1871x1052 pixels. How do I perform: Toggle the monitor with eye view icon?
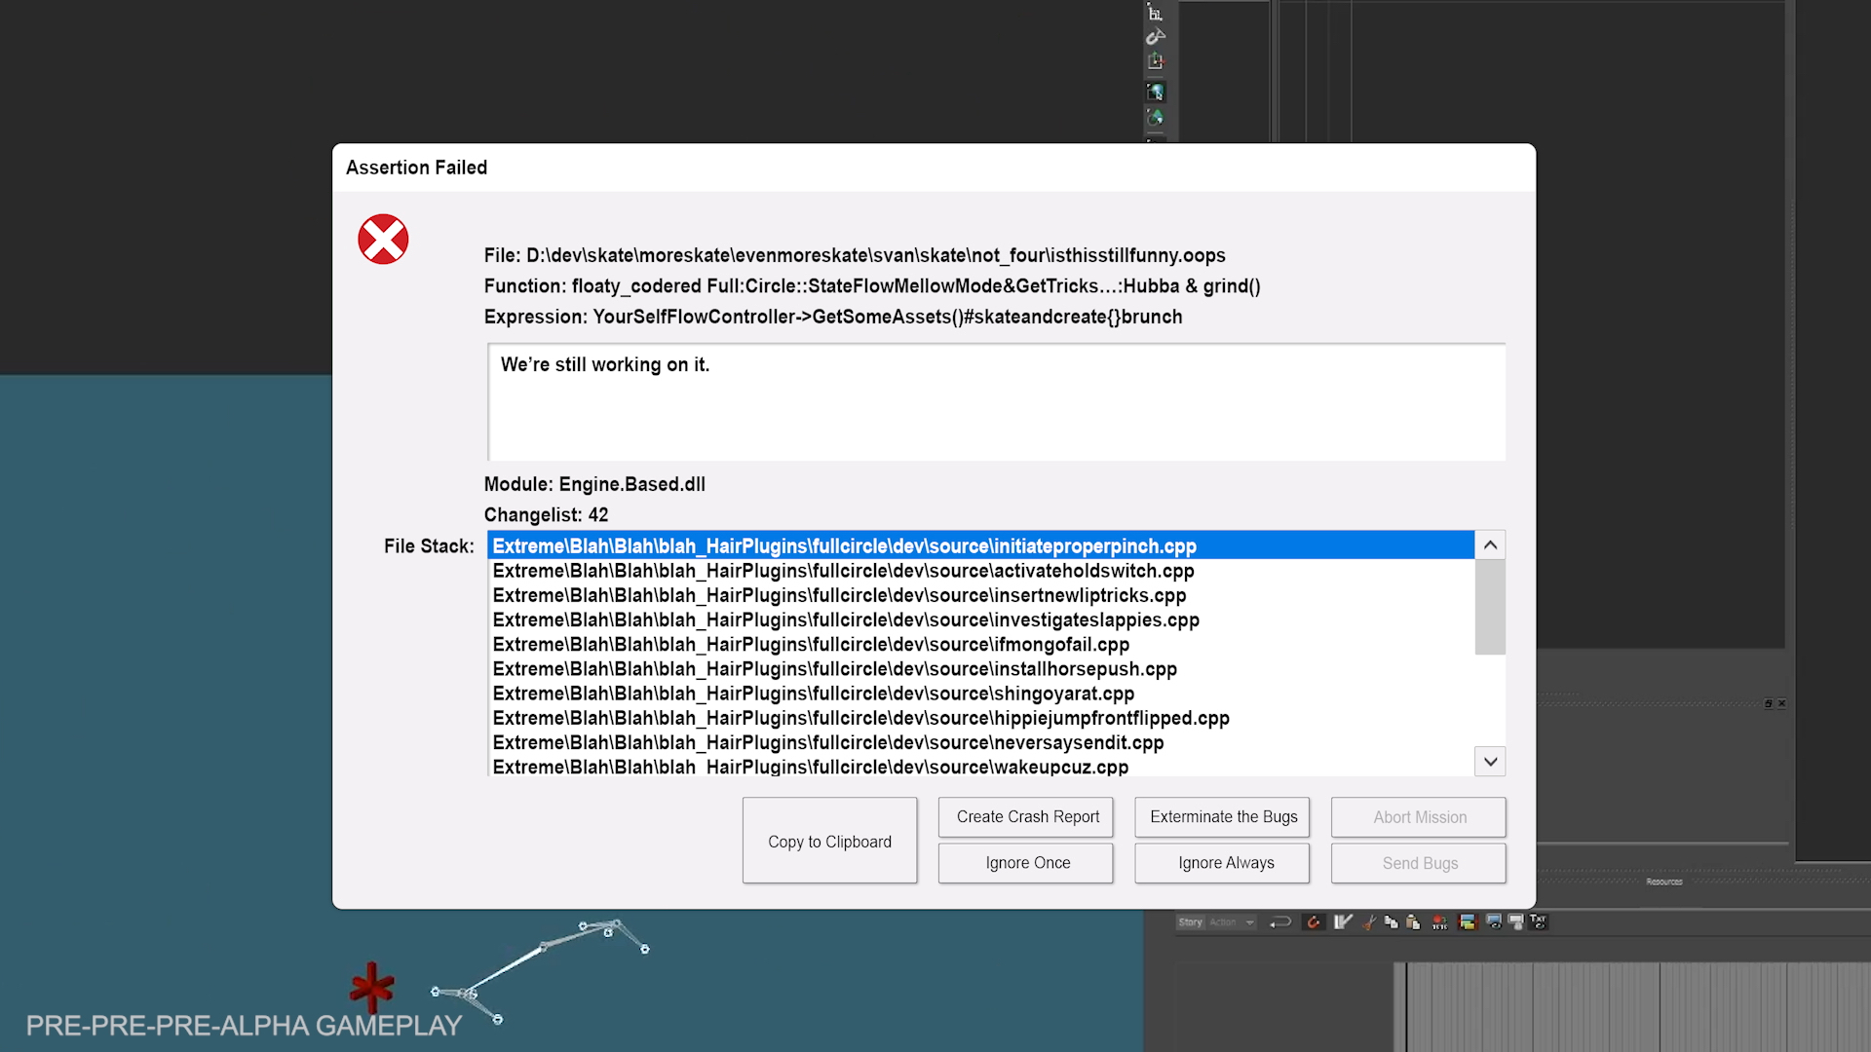[1494, 922]
